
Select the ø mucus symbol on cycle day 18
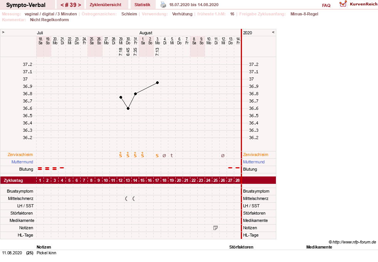point(164,156)
